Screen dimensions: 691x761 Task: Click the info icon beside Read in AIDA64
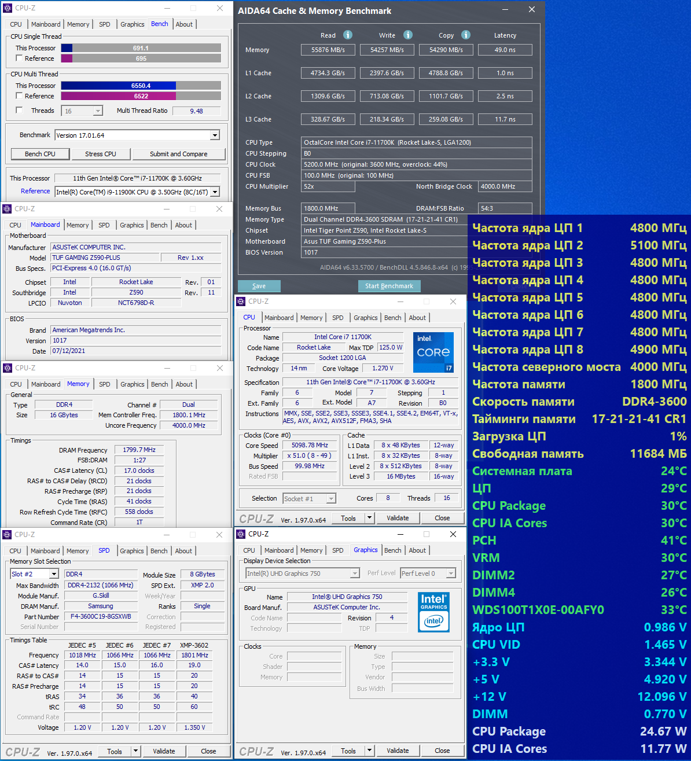tap(348, 35)
